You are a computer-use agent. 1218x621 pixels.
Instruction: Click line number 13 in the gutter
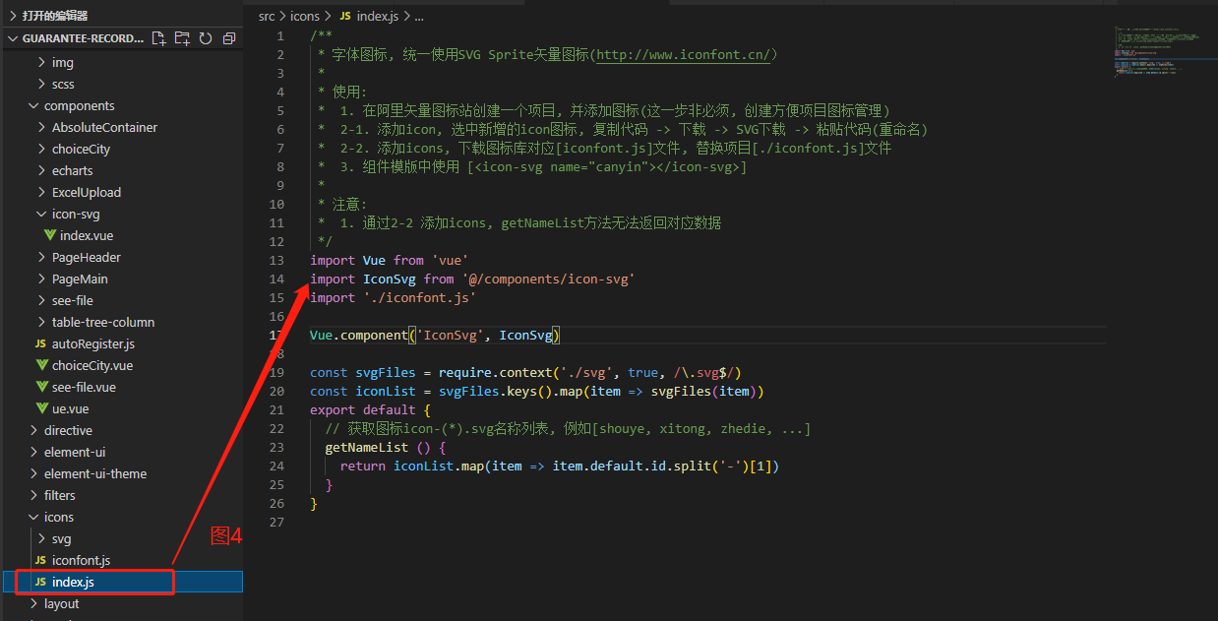(276, 261)
